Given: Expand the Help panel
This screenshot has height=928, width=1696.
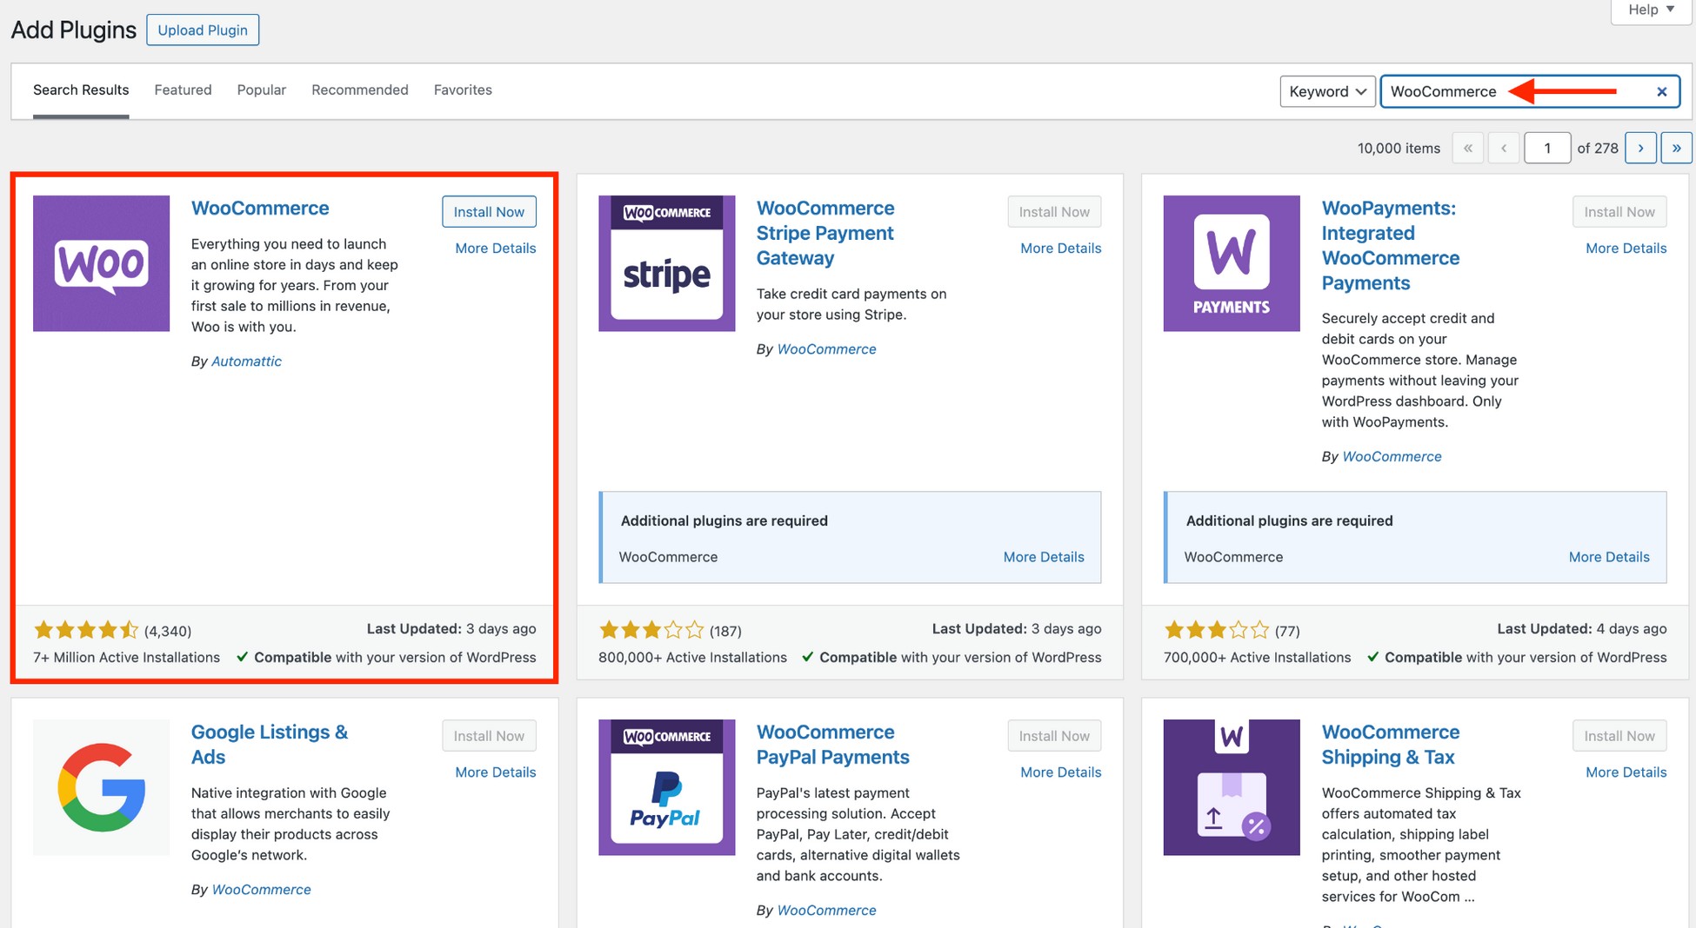Looking at the screenshot, I should [1651, 10].
